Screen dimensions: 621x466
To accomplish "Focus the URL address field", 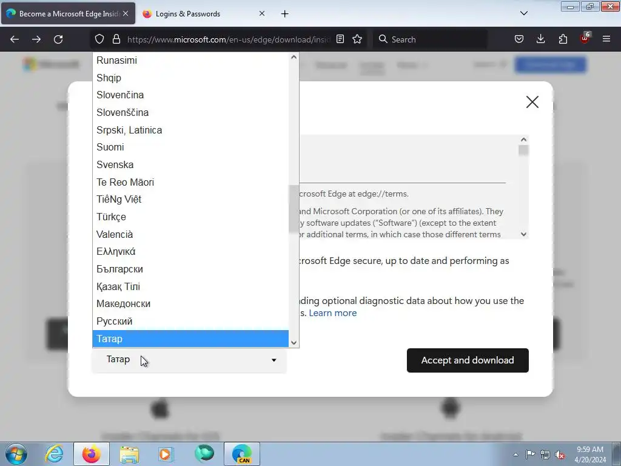I will (228, 39).
